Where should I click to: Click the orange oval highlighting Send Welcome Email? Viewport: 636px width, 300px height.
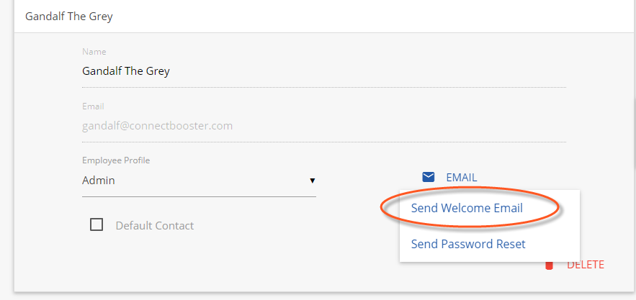[x=470, y=208]
